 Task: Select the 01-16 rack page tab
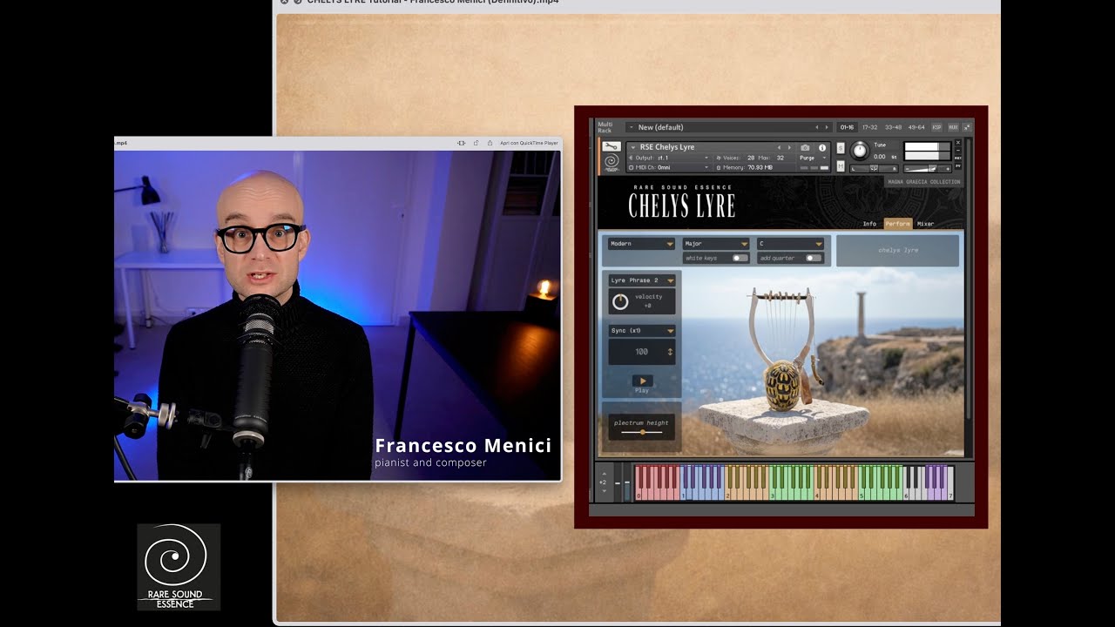[847, 127]
